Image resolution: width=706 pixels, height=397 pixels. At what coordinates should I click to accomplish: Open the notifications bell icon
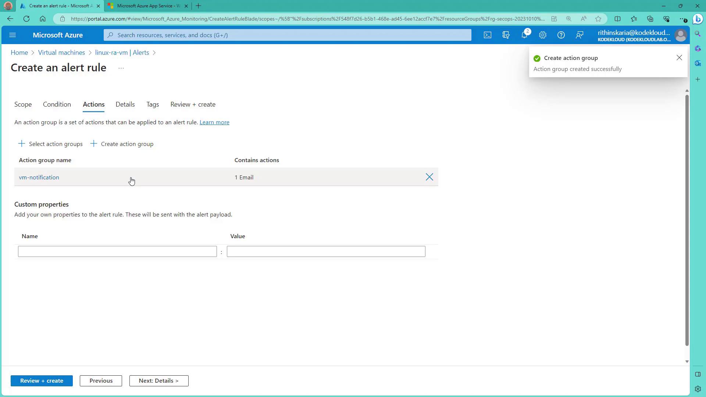524,35
